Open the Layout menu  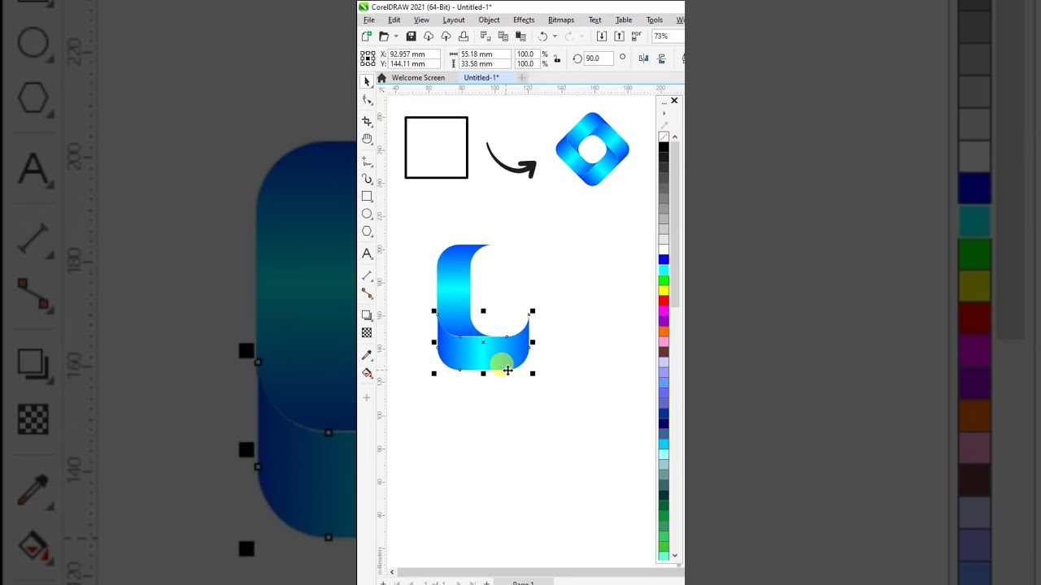coord(454,19)
